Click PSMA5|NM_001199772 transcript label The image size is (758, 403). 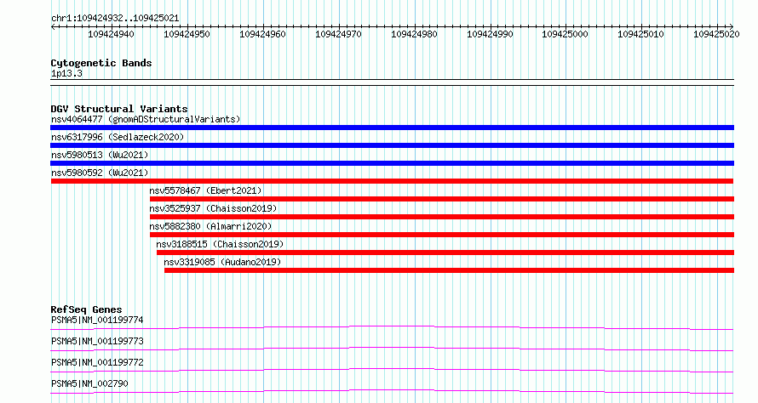click(x=97, y=362)
